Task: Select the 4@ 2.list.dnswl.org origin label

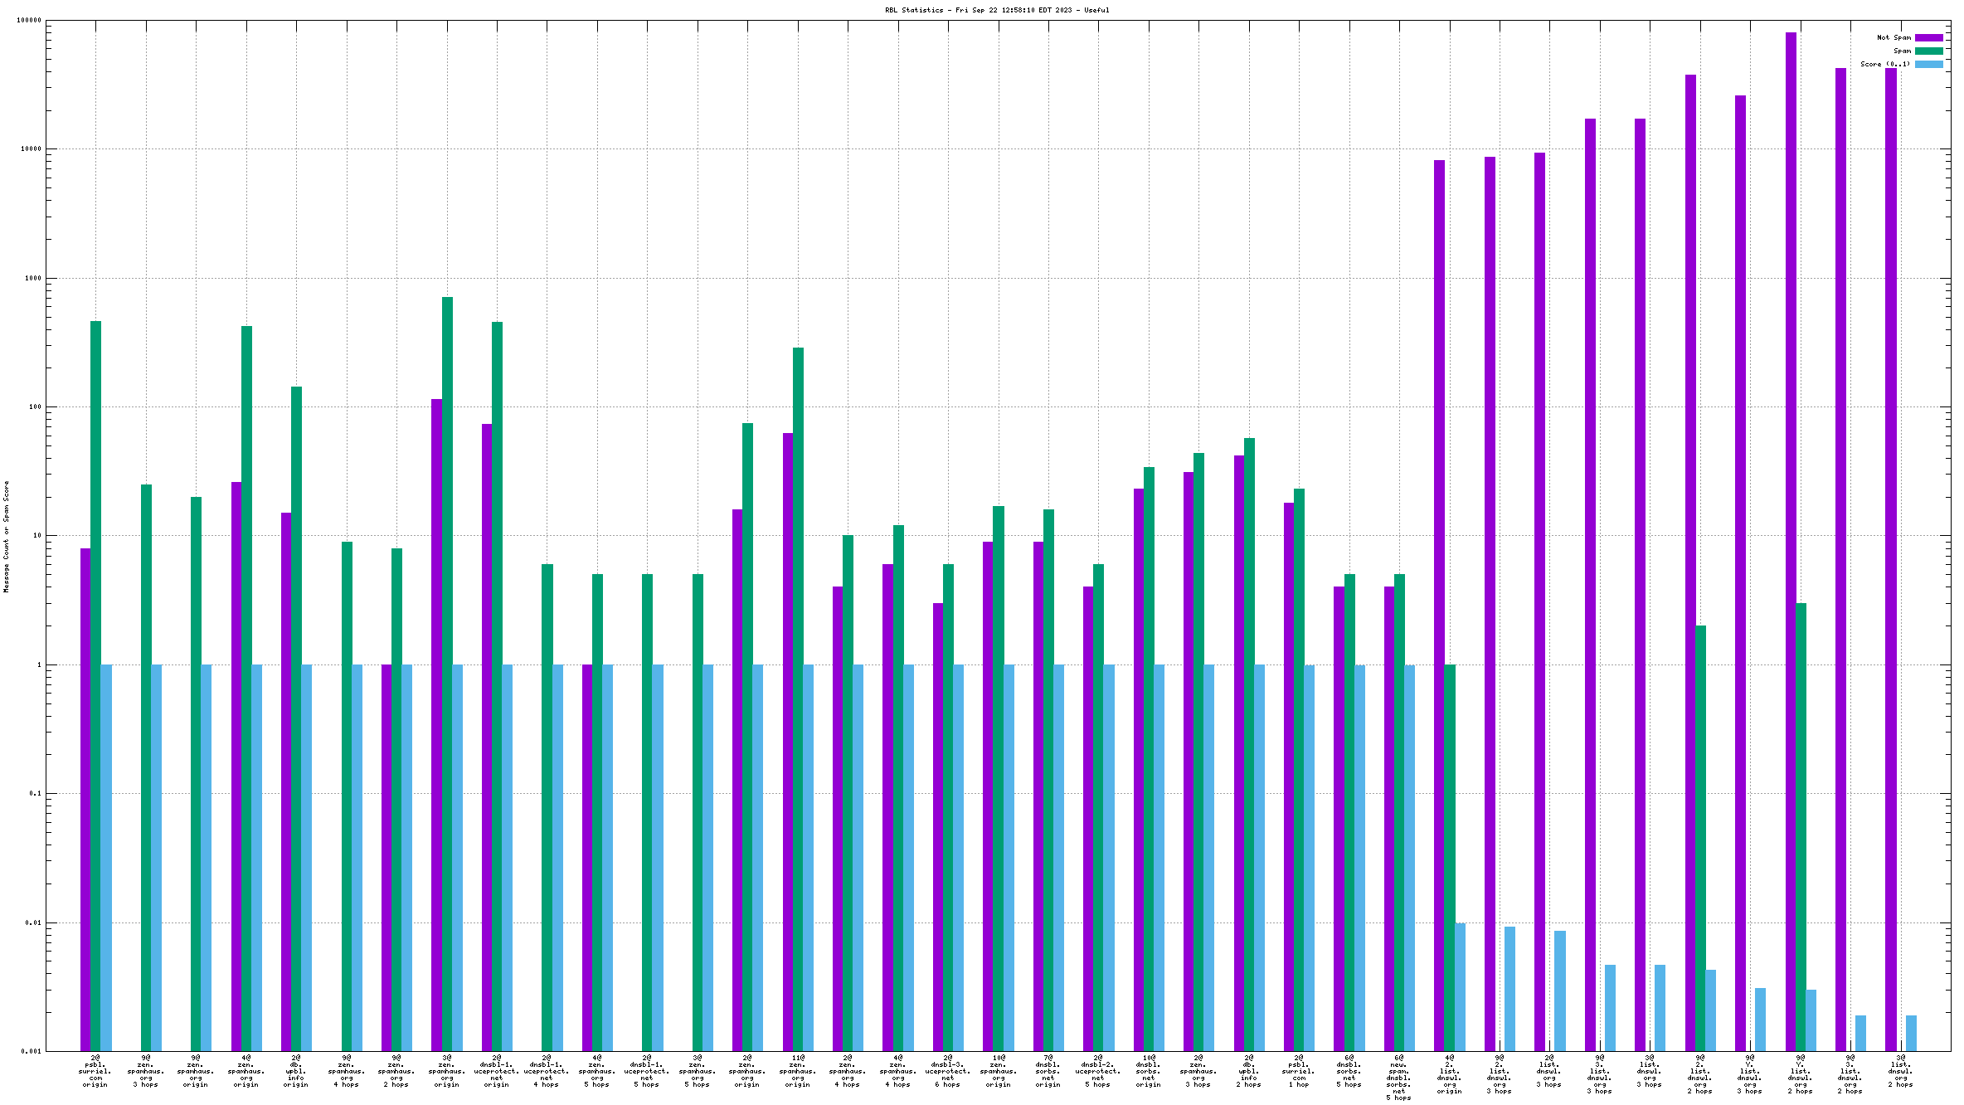Action: pos(1449,1074)
